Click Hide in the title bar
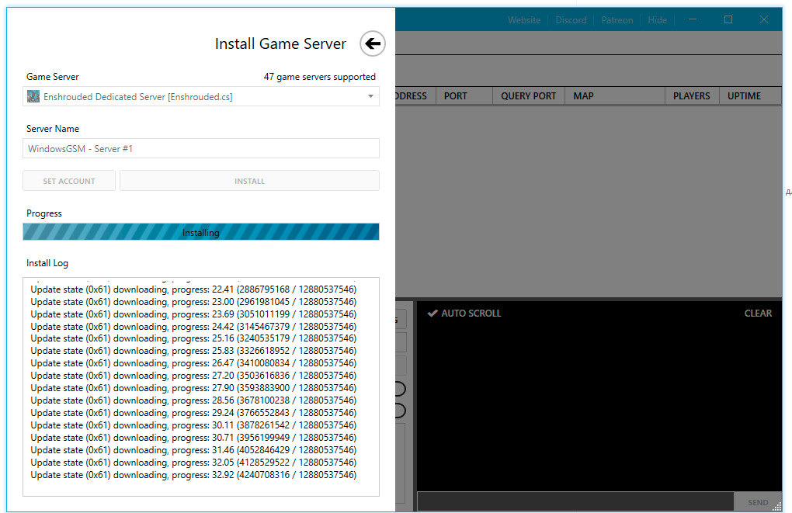The width and height of the screenshot is (792, 513). pos(657,20)
